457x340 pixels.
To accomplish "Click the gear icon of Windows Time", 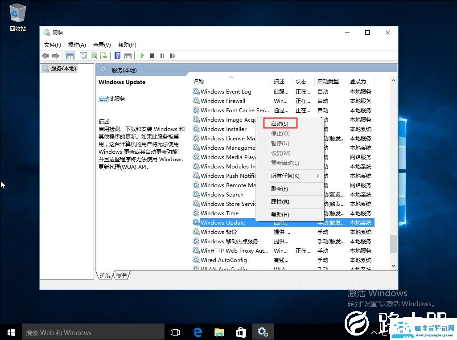I will point(196,213).
